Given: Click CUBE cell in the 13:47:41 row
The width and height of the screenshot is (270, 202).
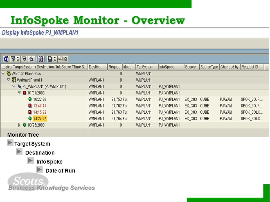Looking at the screenshot, I should [204, 106].
